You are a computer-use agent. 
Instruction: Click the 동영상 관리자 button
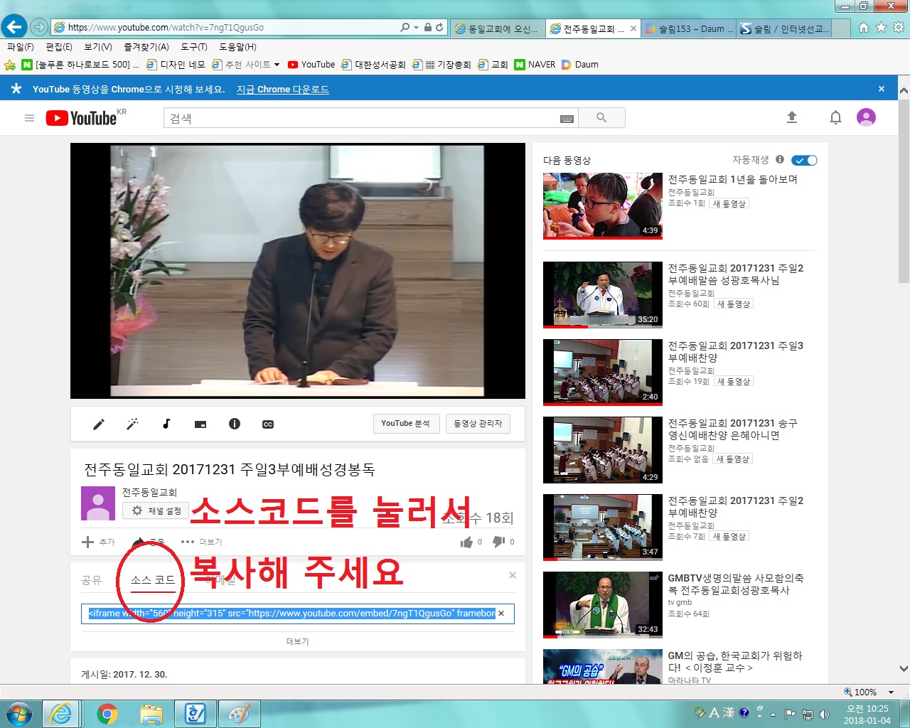point(478,424)
